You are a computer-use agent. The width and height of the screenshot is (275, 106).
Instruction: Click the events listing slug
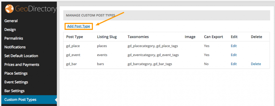tap(102, 55)
